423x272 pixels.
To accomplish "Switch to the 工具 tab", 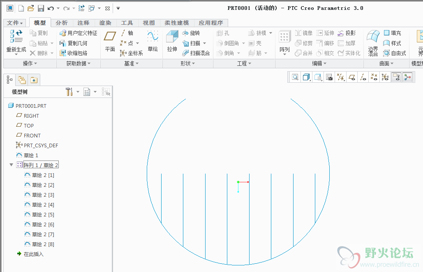I will (x=127, y=23).
